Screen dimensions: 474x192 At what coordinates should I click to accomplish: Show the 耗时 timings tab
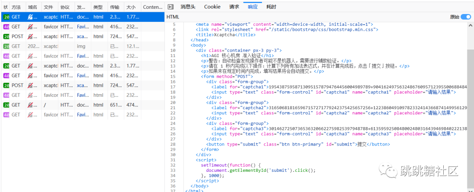pos(271,7)
